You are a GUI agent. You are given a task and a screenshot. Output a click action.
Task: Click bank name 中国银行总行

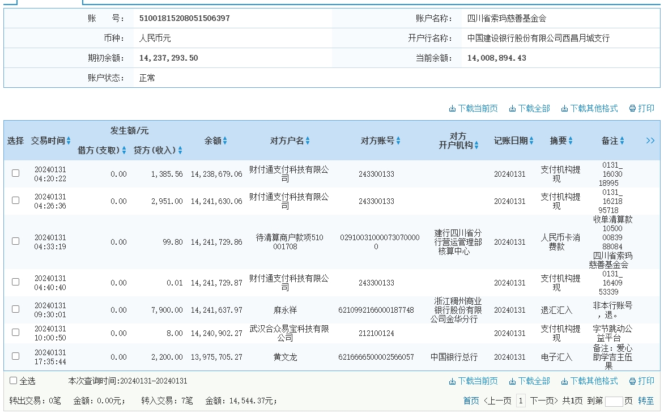tap(454, 357)
